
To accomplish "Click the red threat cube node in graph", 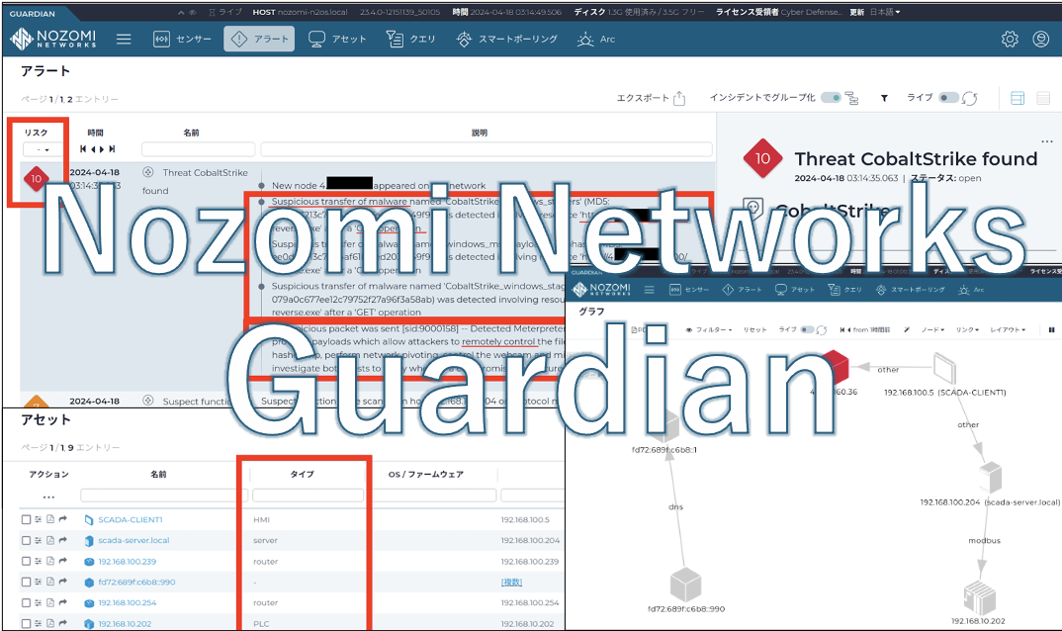I will [835, 367].
